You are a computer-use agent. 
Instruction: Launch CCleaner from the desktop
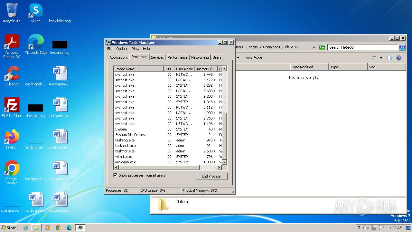12,76
